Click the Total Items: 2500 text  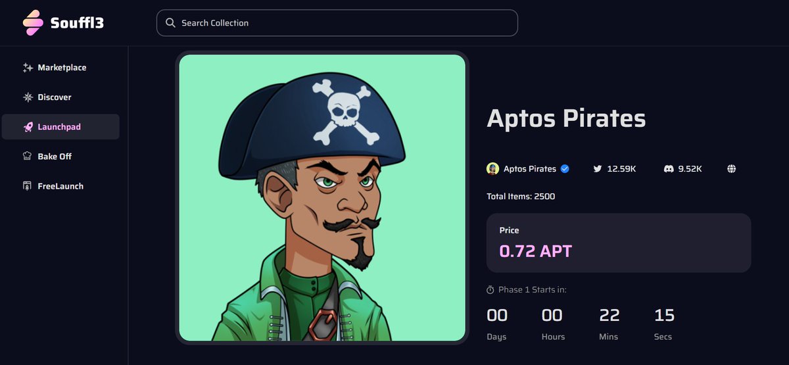coord(521,197)
